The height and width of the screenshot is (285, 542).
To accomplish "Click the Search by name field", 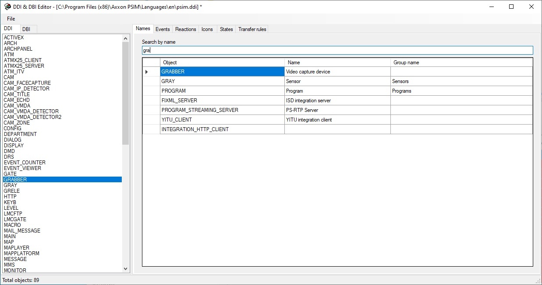I will click(x=337, y=50).
